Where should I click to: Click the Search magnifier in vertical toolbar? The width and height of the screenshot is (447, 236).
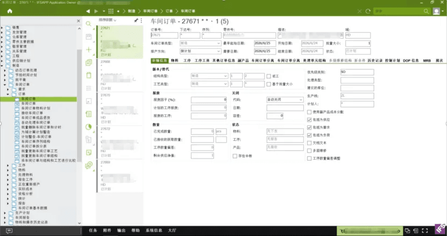click(89, 24)
